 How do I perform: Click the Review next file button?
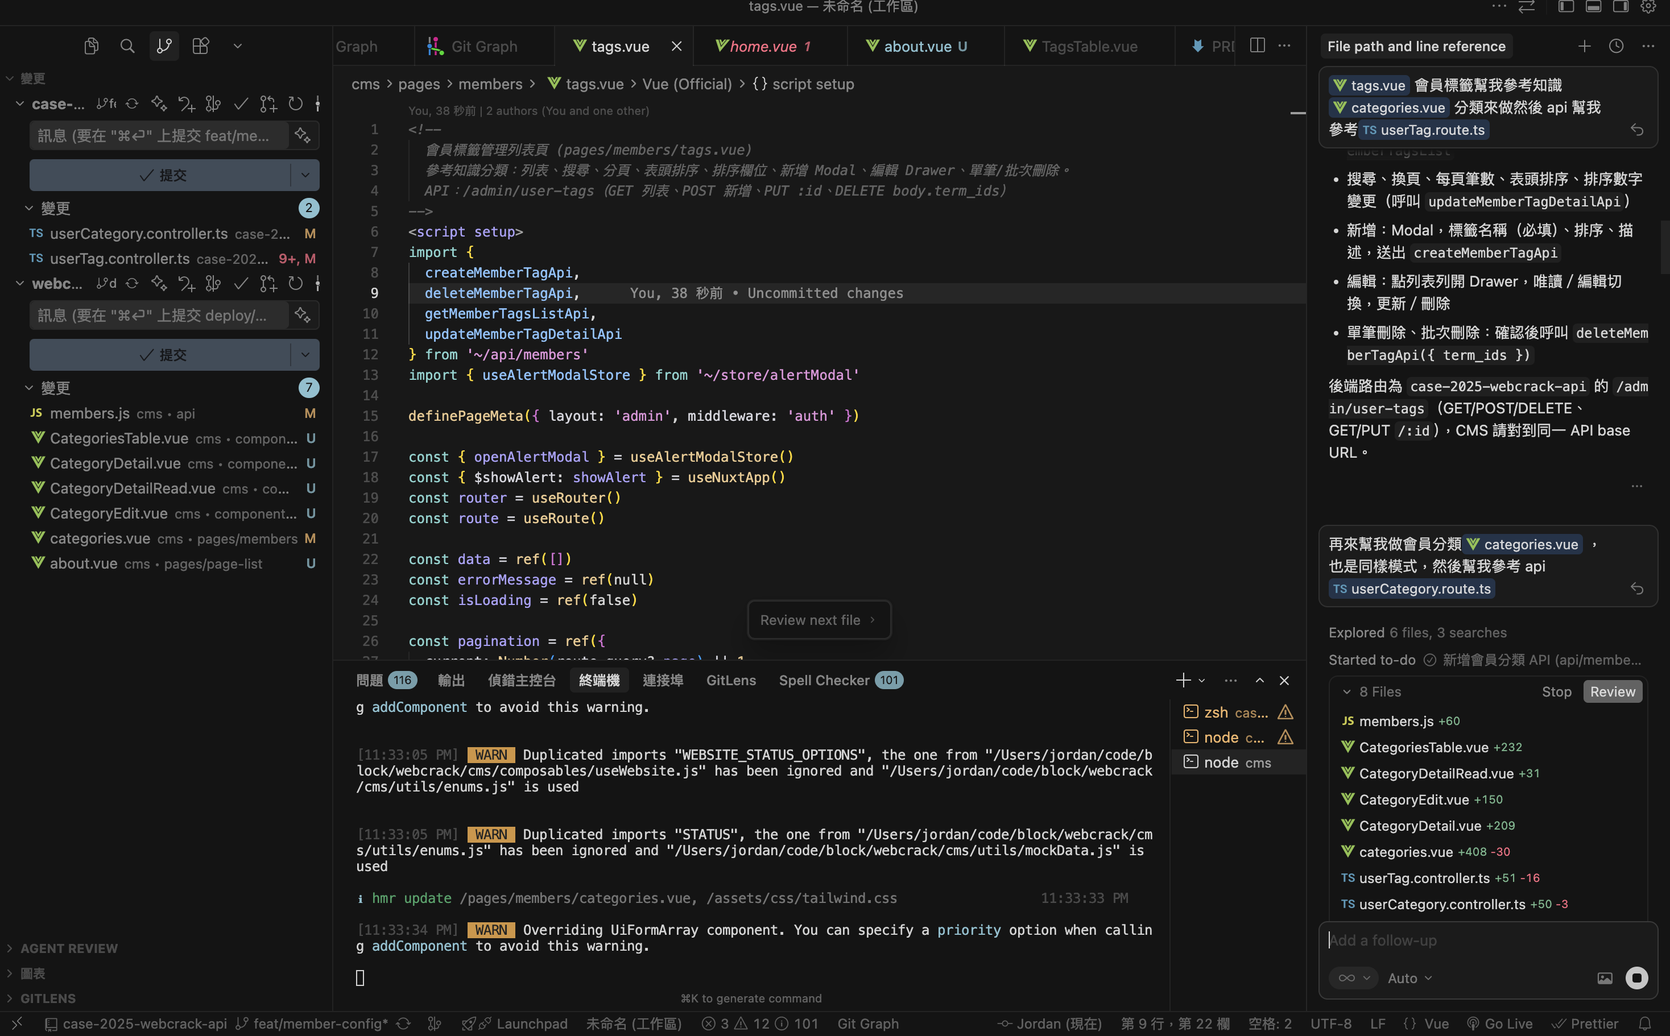[818, 620]
